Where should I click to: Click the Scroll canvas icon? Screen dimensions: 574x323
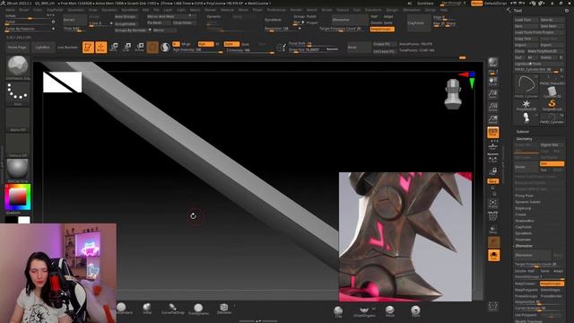click(493, 82)
